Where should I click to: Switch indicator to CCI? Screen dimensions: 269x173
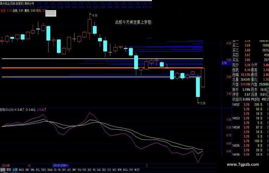109,170
